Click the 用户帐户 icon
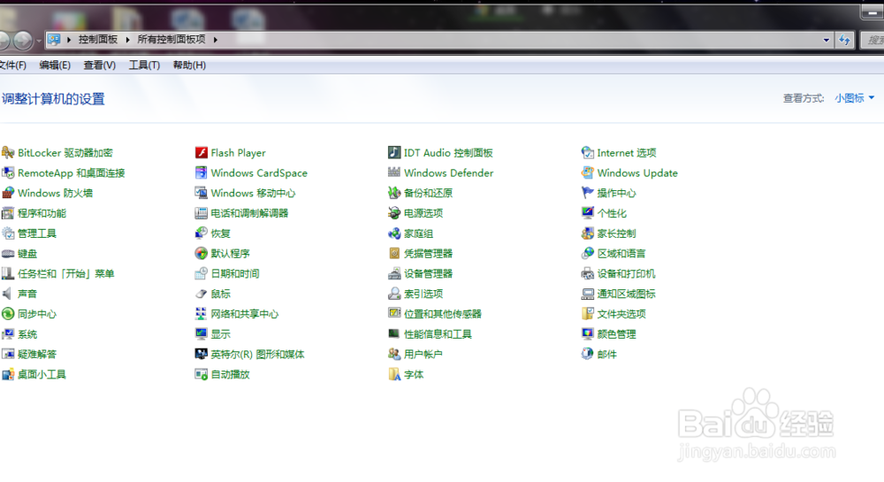 coord(394,354)
